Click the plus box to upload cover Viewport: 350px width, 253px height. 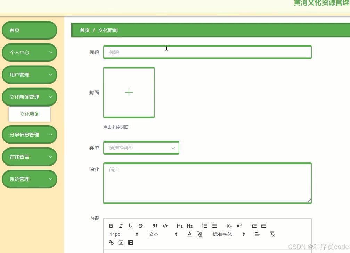[x=129, y=93]
